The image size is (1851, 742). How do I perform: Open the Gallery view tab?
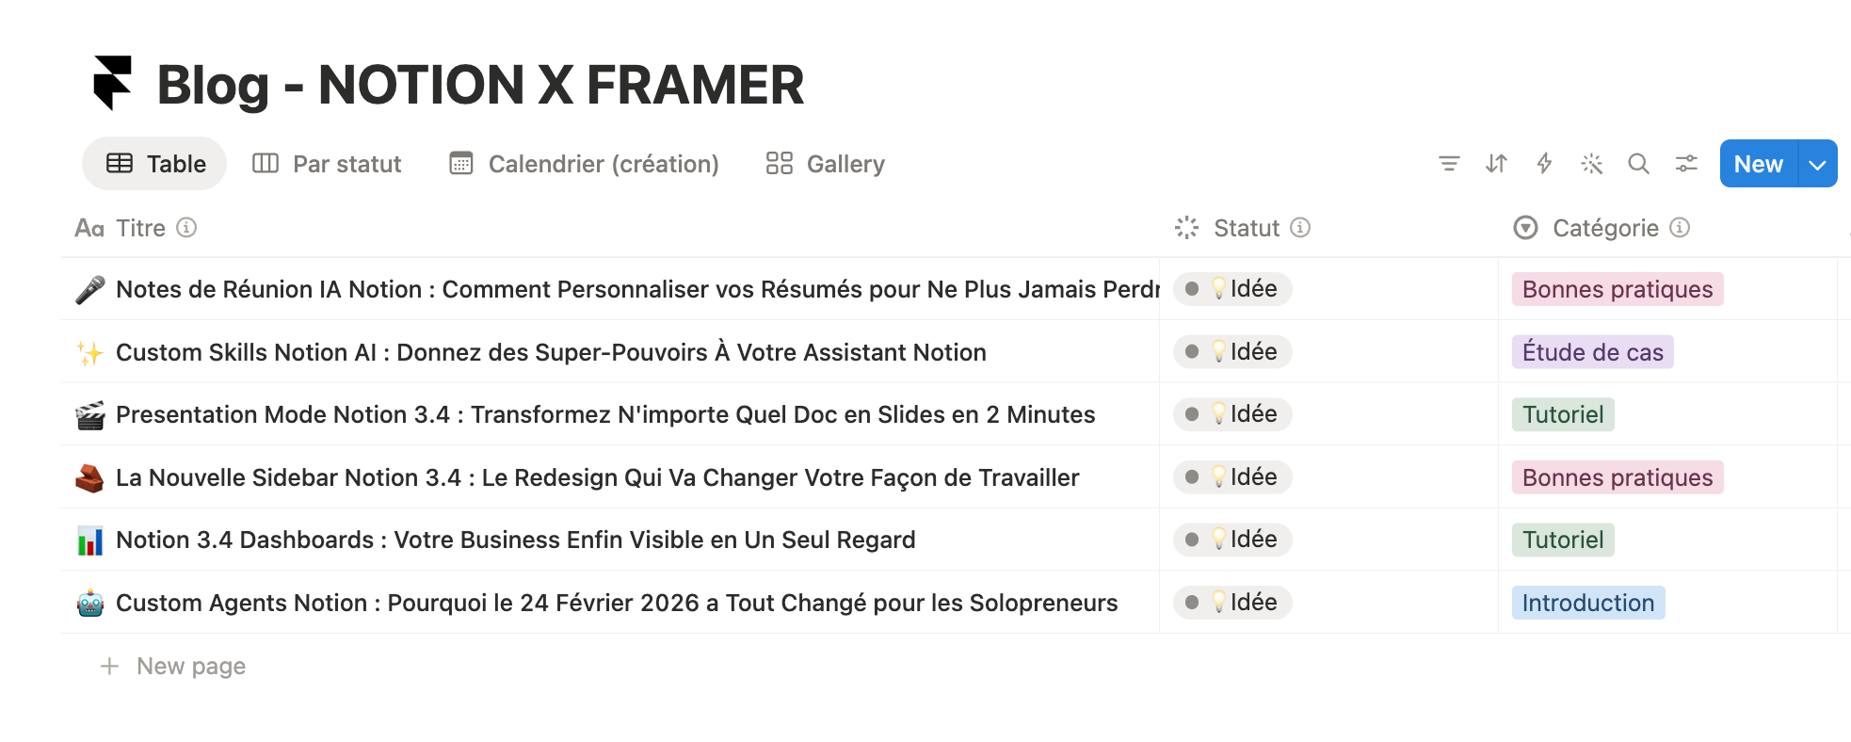coord(826,164)
